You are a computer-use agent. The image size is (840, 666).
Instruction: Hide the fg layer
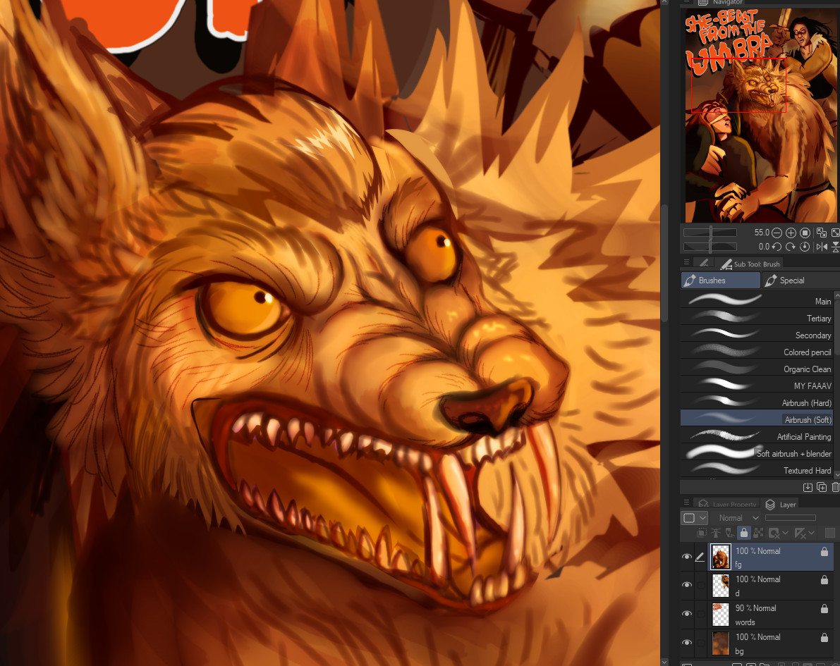point(686,557)
